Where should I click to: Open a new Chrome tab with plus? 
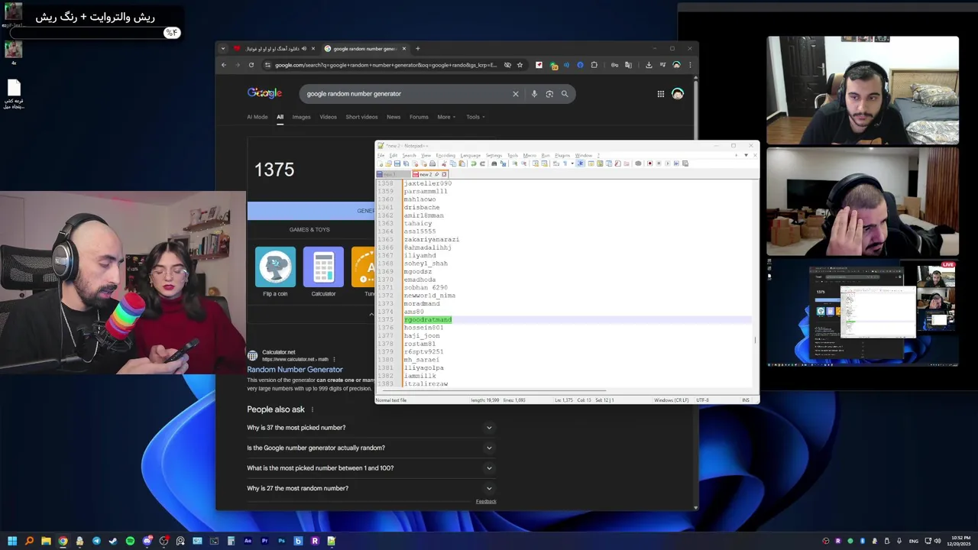pos(417,49)
